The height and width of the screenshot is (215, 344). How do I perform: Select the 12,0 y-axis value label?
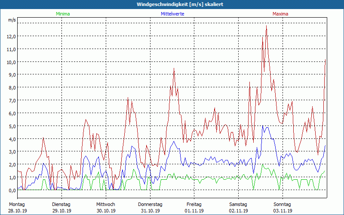pyautogui.click(x=11, y=36)
